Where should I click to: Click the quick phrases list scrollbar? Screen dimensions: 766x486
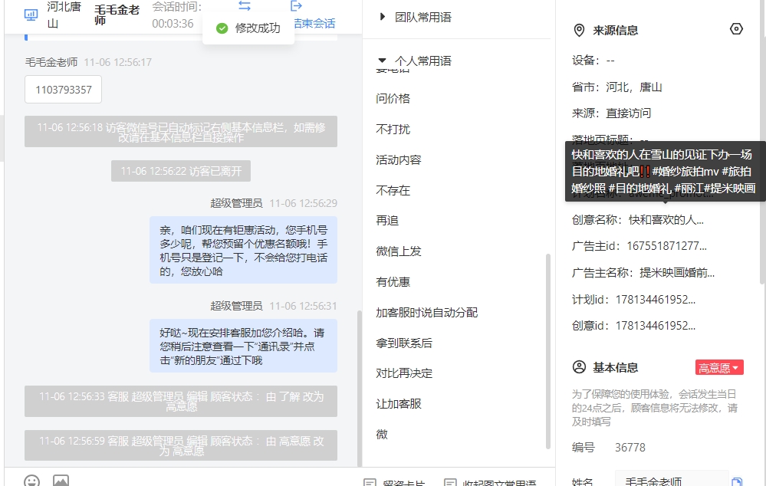click(x=548, y=352)
